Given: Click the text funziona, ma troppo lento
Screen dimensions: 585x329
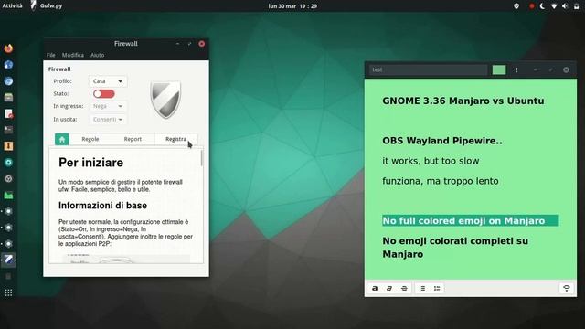Looking at the screenshot, I should click(x=441, y=181).
